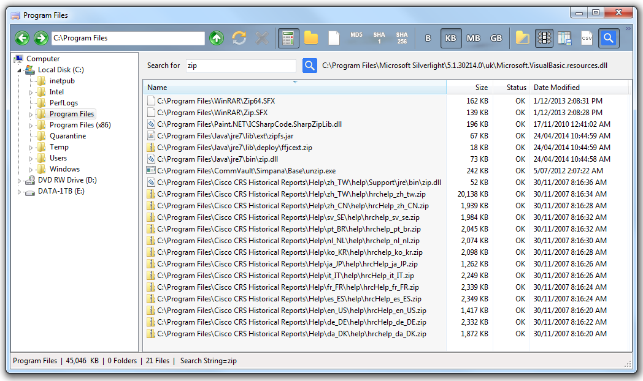
Task: Toggle the SHA 256 hash option
Action: pyautogui.click(x=401, y=37)
